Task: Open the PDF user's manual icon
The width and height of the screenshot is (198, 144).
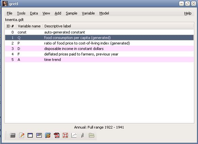Action: click(x=57, y=135)
